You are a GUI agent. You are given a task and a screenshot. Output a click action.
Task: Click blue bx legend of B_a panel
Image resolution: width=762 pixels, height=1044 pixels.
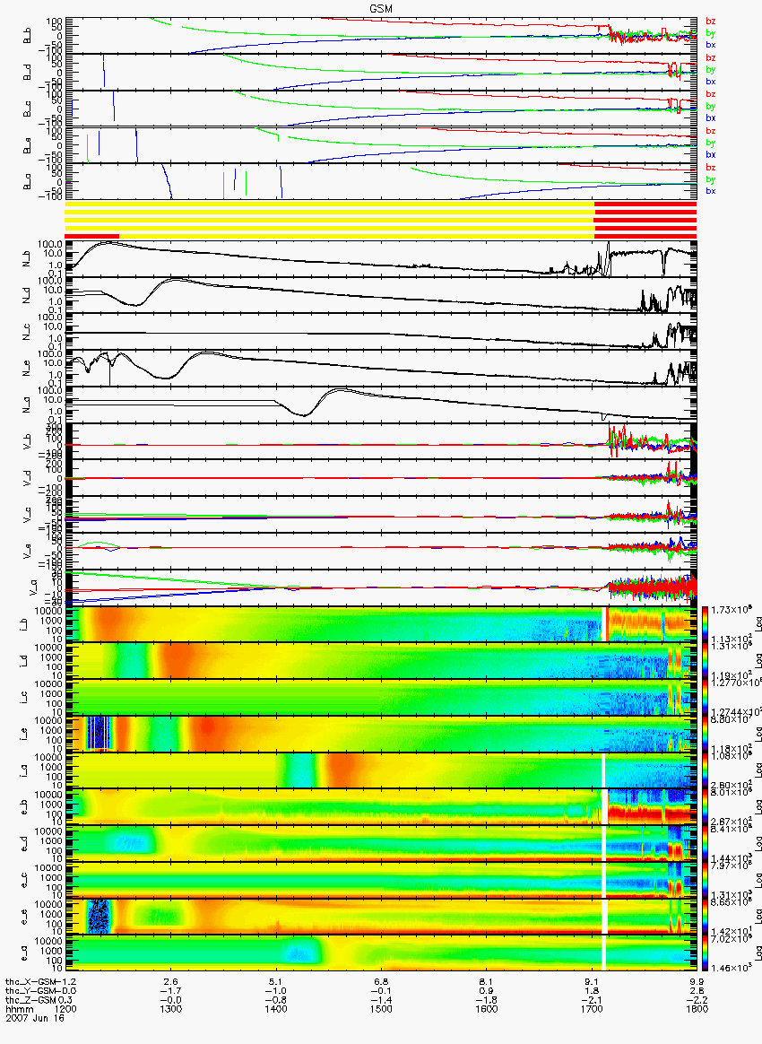tap(711, 190)
